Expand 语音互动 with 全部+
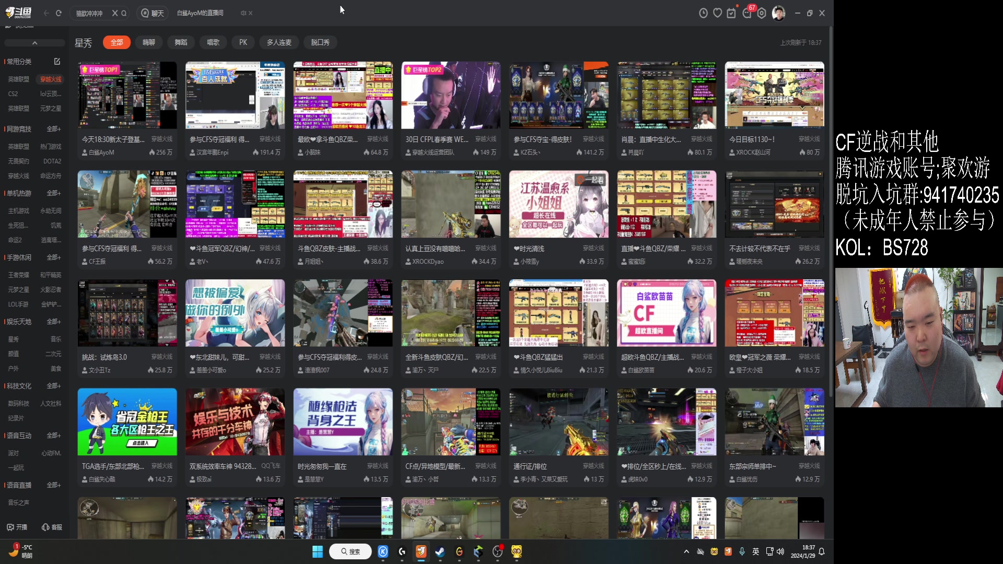The width and height of the screenshot is (1003, 564). tap(54, 436)
